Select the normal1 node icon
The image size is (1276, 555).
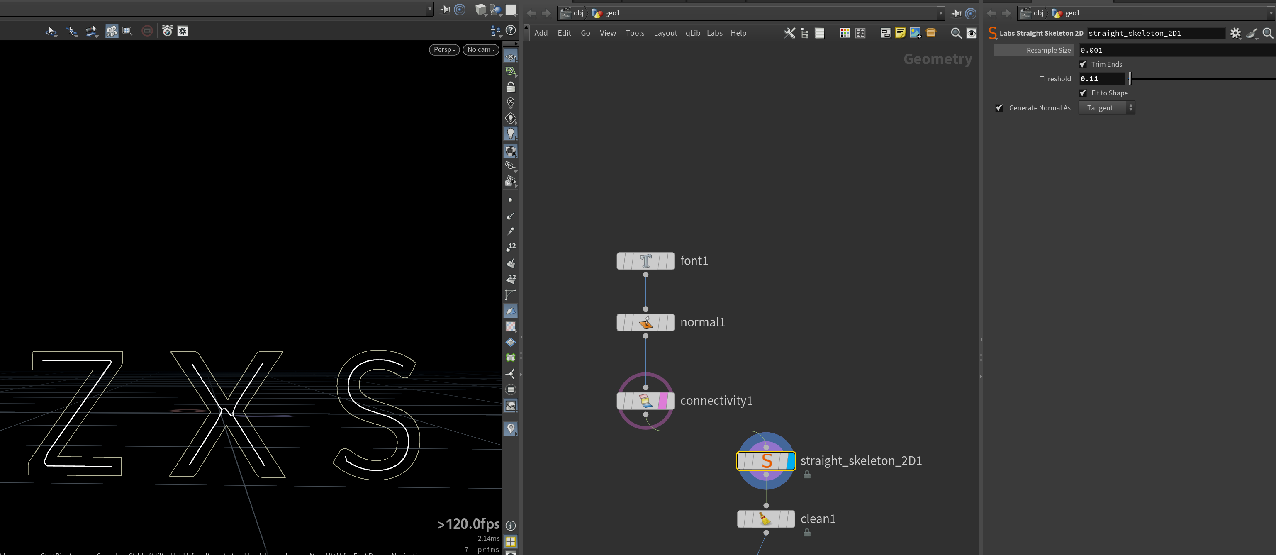(x=645, y=322)
